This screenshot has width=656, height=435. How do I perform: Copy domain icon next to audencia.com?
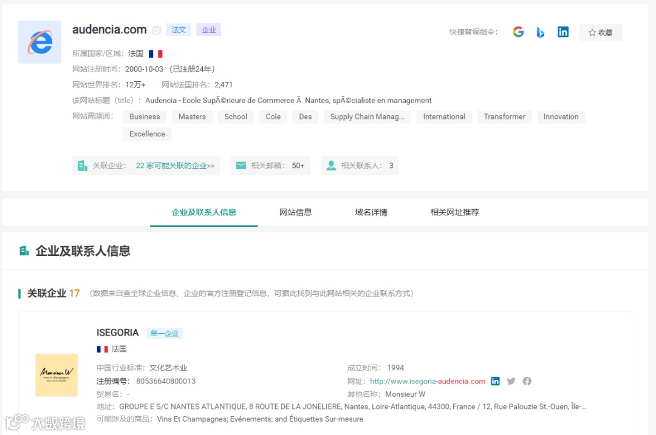157,30
